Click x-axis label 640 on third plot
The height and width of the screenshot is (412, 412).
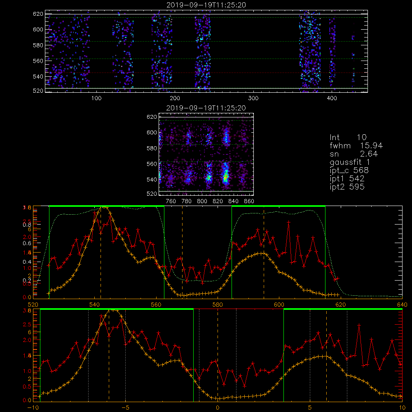click(402, 304)
